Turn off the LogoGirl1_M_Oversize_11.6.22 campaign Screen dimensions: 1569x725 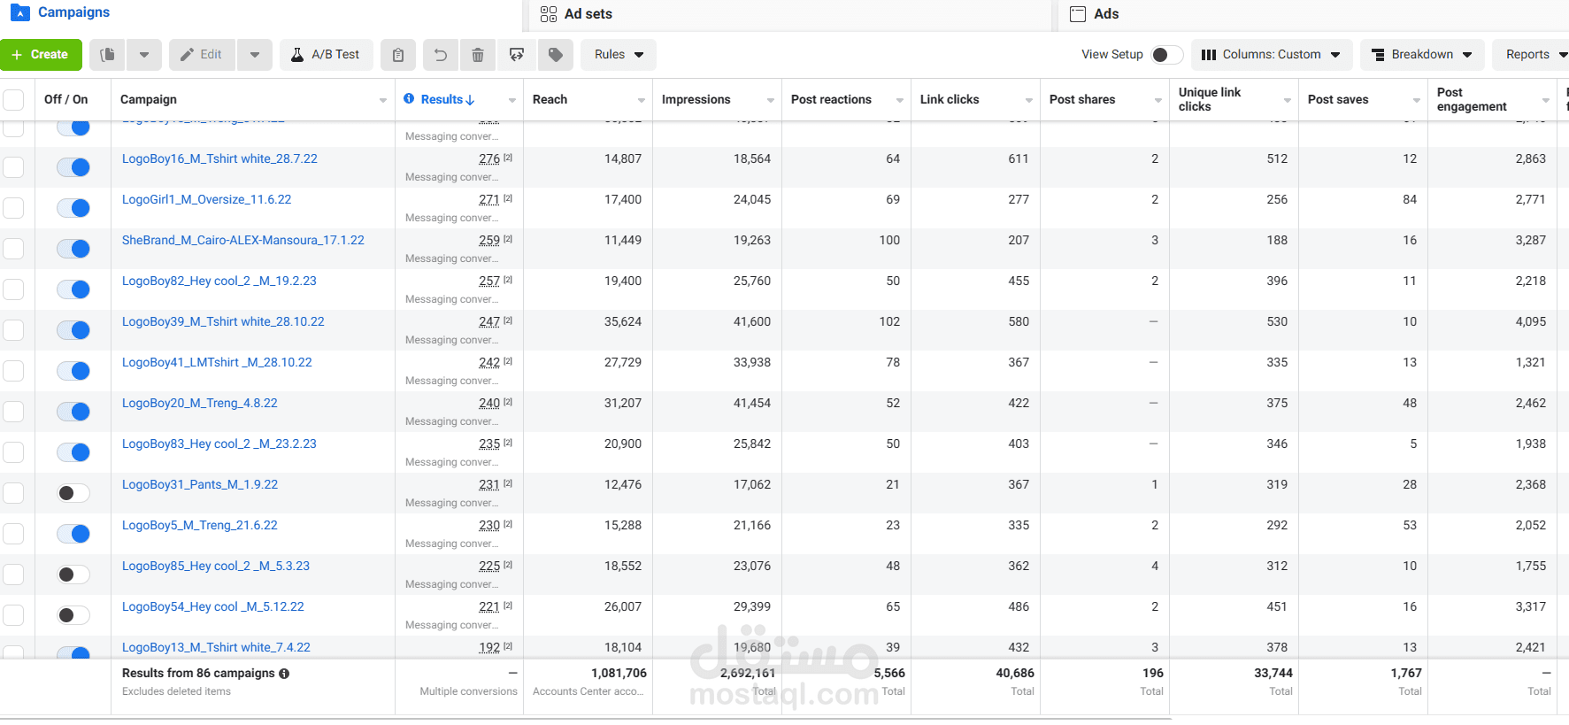pyautogui.click(x=73, y=208)
